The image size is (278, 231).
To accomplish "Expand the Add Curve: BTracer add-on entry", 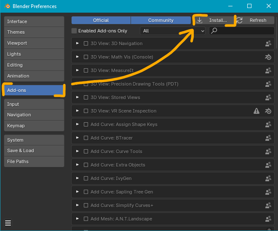I will (x=78, y=138).
